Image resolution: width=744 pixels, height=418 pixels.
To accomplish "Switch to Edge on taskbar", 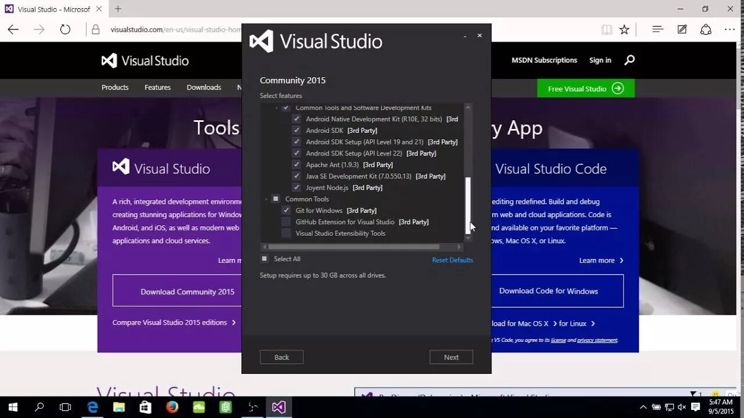I will (x=92, y=407).
